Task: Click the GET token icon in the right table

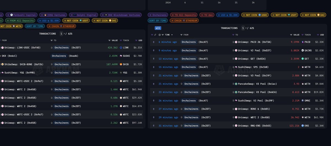Action: point(303,59)
